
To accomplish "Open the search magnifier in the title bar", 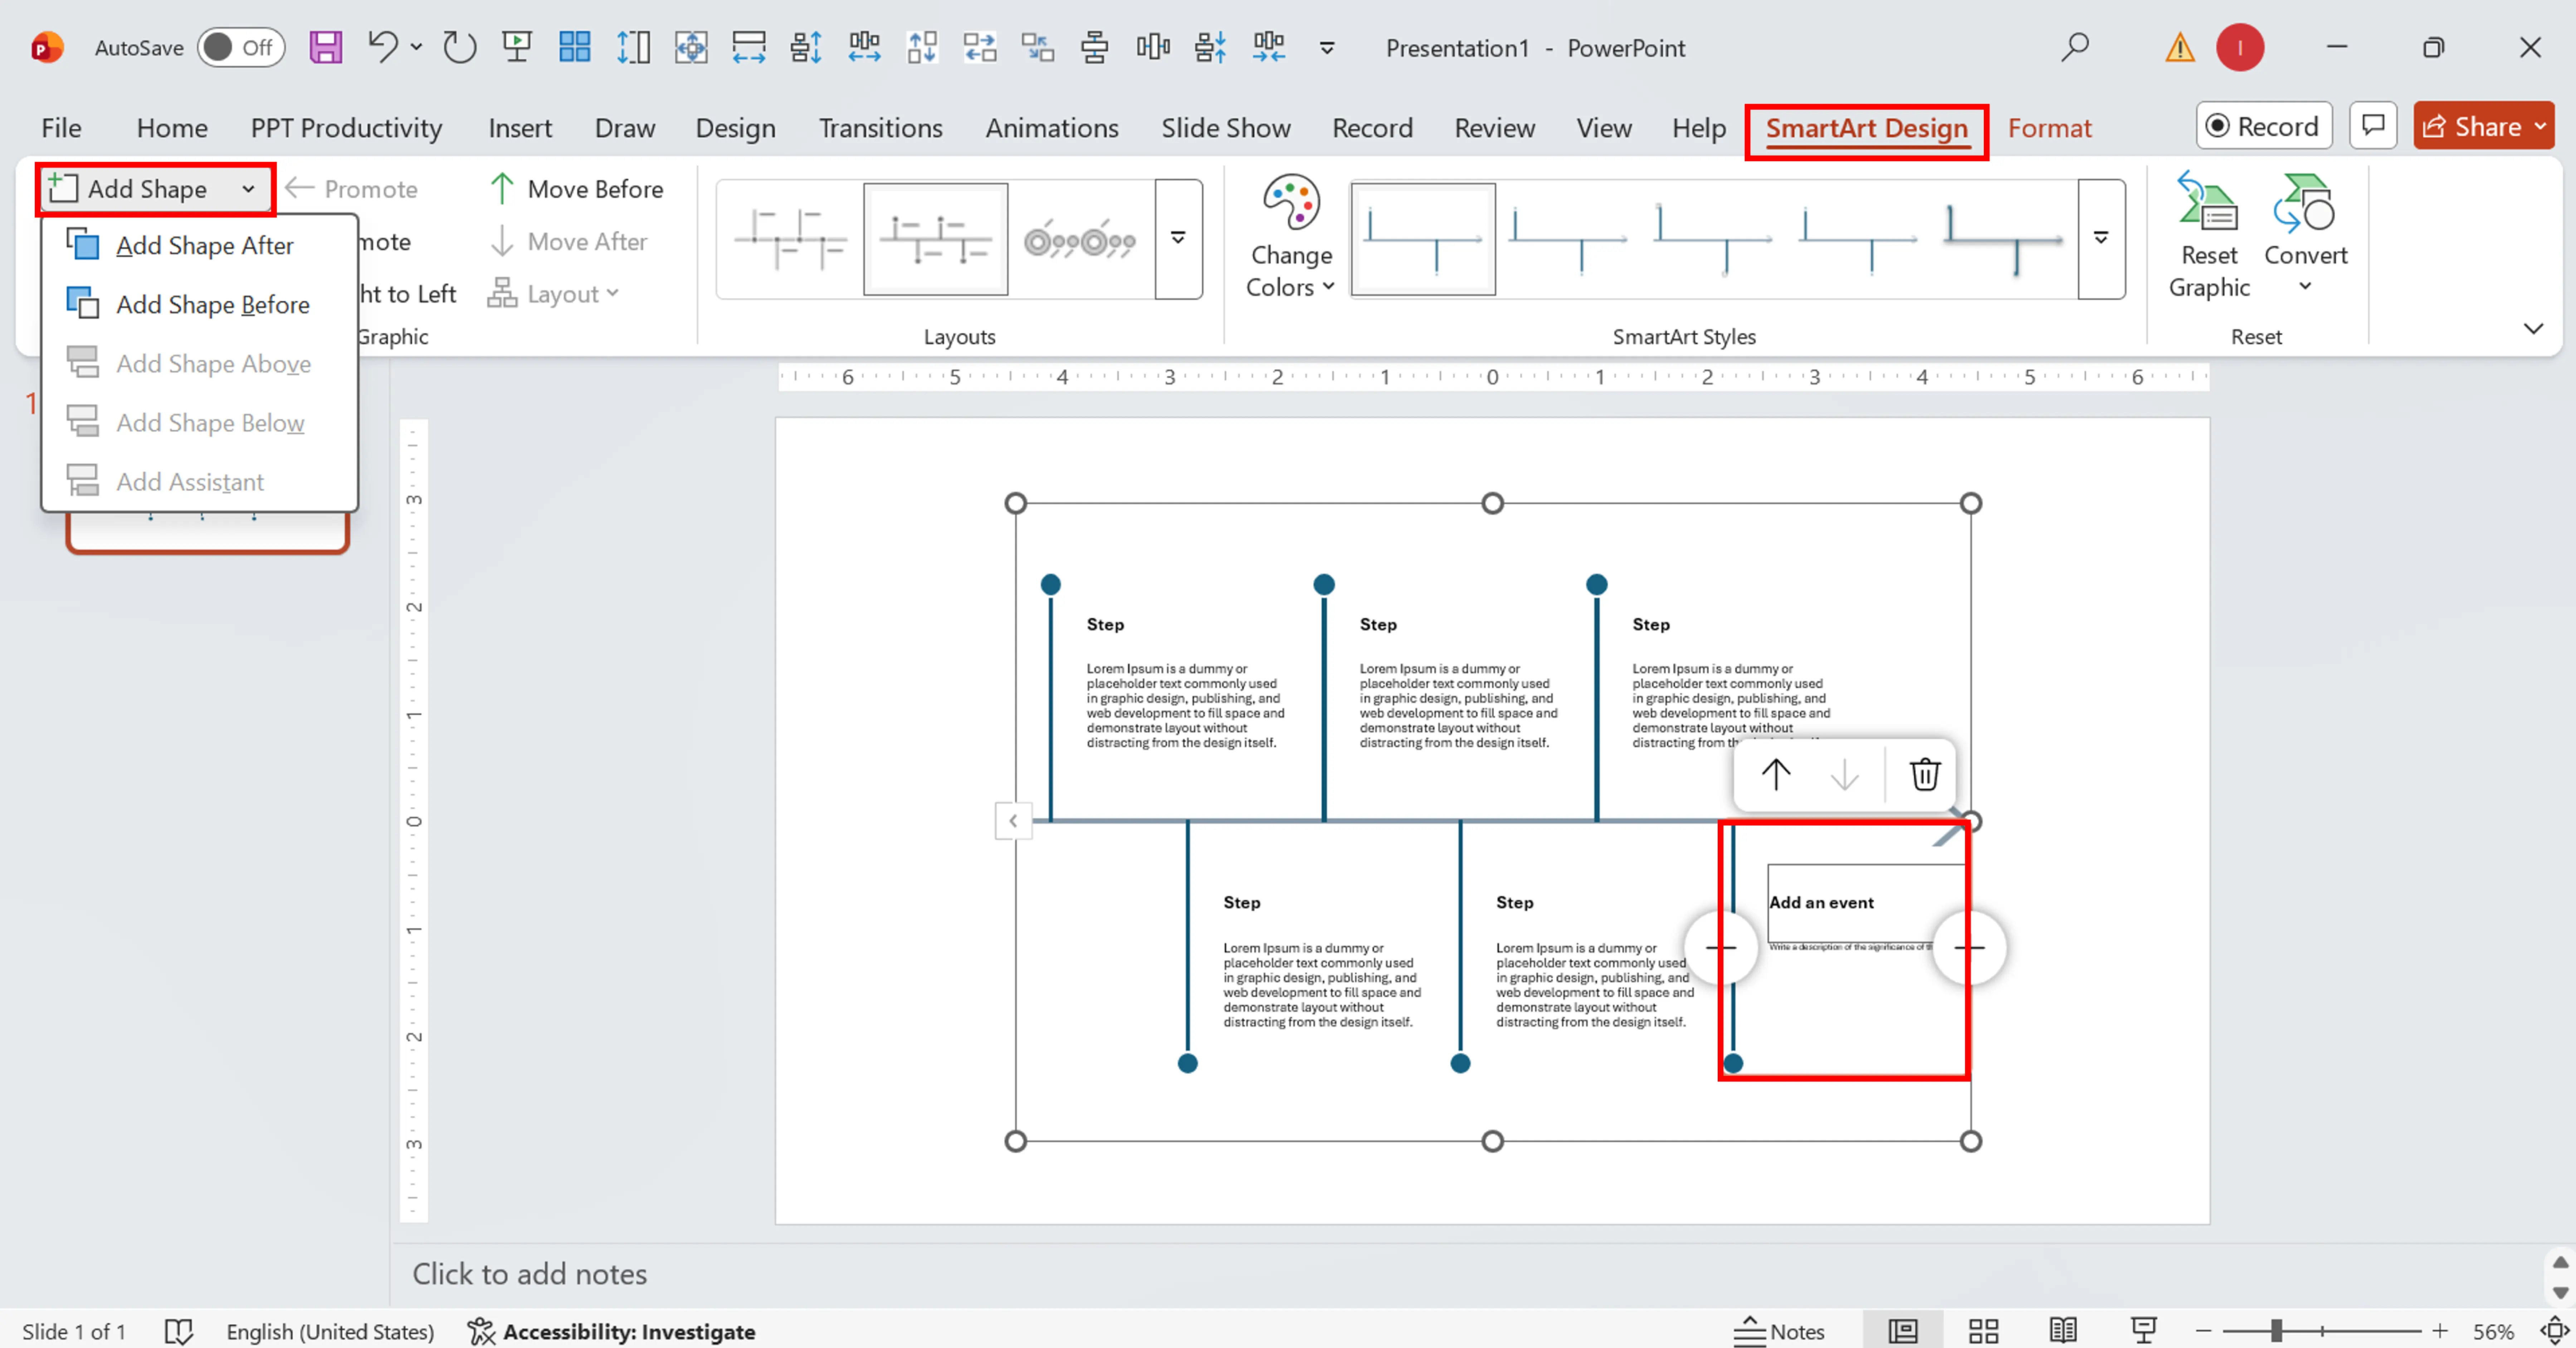I will pos(2075,47).
